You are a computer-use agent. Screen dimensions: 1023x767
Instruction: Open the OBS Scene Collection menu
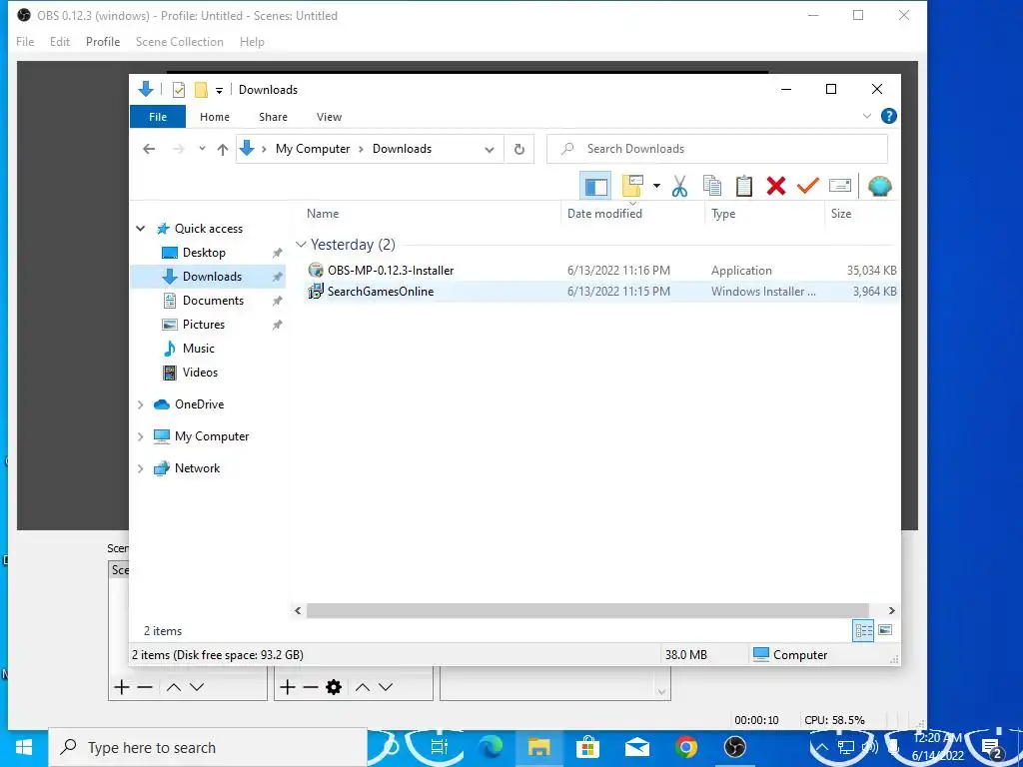tap(180, 42)
